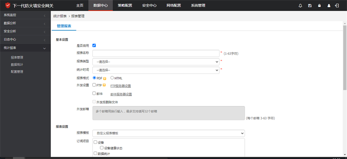This screenshot has width=347, height=159.
Task: Open the FTP服务器设置 link
Action: pos(121,86)
